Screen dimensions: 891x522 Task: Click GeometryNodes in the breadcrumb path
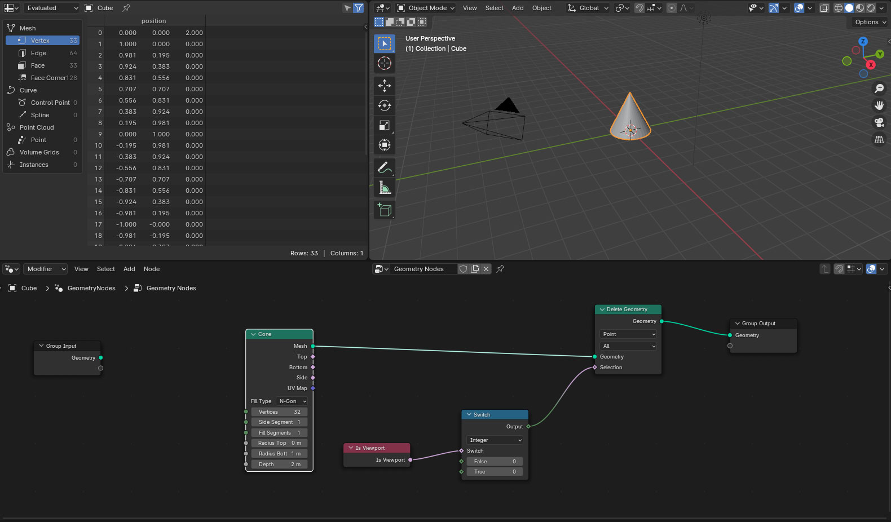(91, 288)
